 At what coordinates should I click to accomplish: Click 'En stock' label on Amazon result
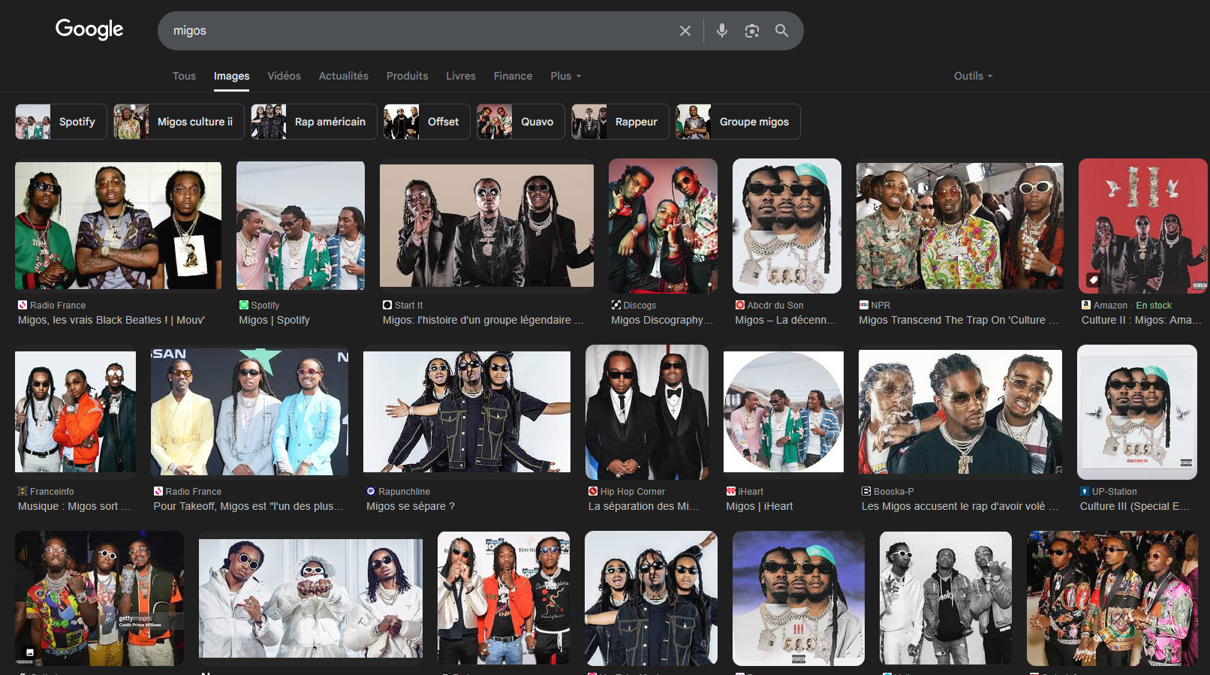point(1154,306)
